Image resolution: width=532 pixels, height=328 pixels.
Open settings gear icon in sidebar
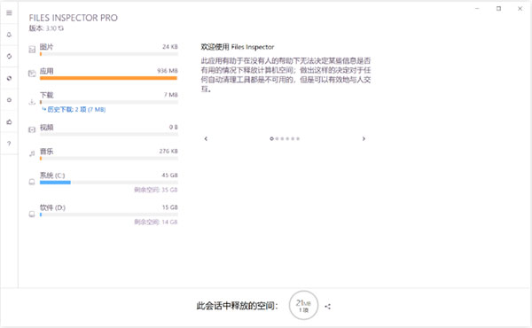[x=9, y=99]
